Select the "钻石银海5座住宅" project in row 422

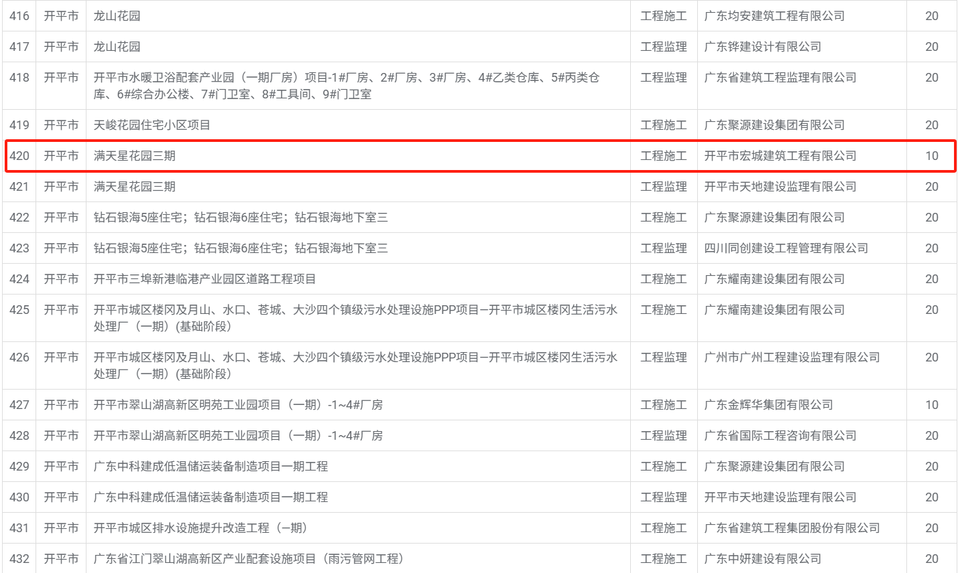pyautogui.click(x=241, y=218)
